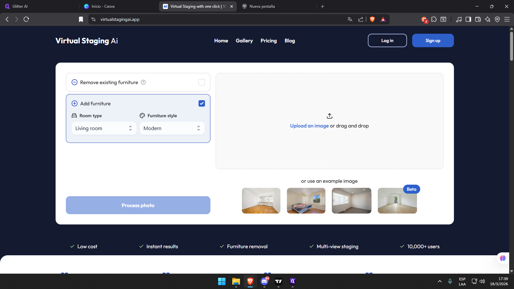Reload the page with the refresh icon
This screenshot has height=289, width=514.
coord(26,19)
